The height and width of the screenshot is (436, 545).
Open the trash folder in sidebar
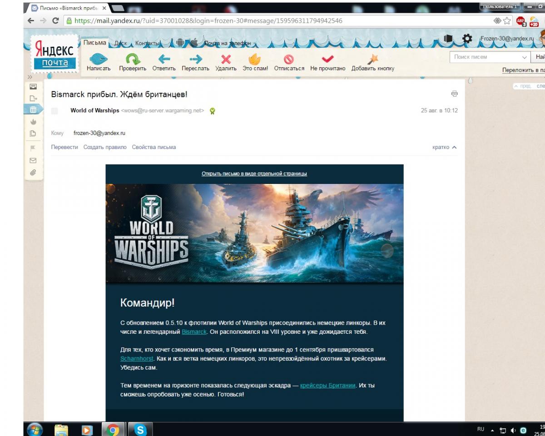click(x=33, y=110)
